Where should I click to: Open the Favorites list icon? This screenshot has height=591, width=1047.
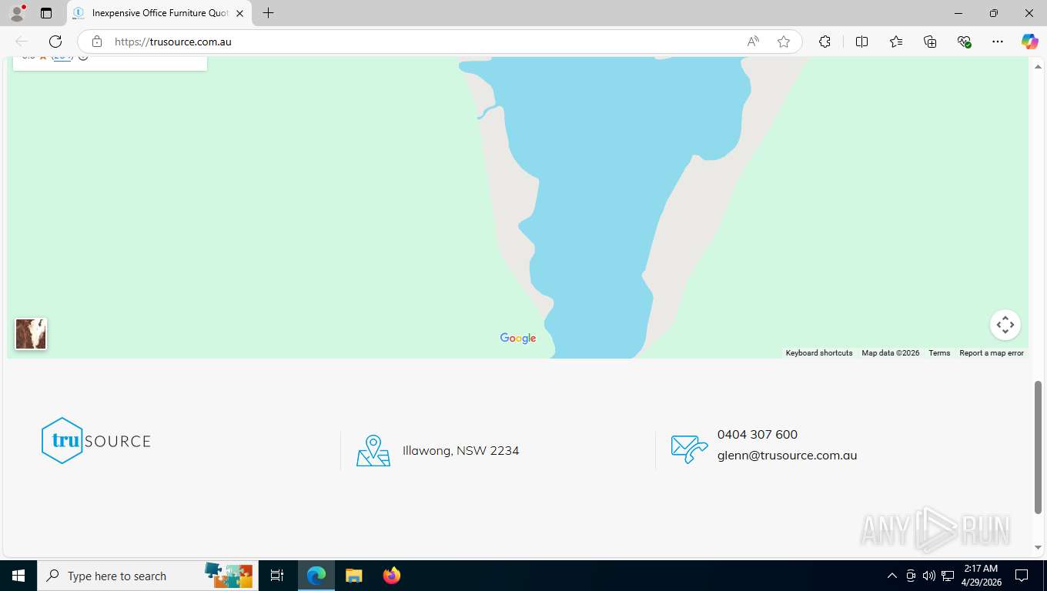(x=896, y=42)
